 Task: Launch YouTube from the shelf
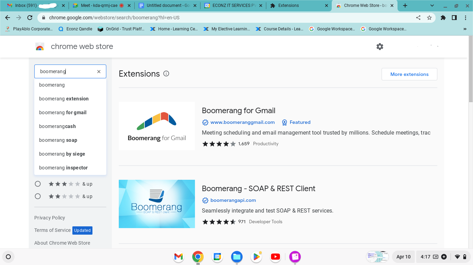click(276, 257)
